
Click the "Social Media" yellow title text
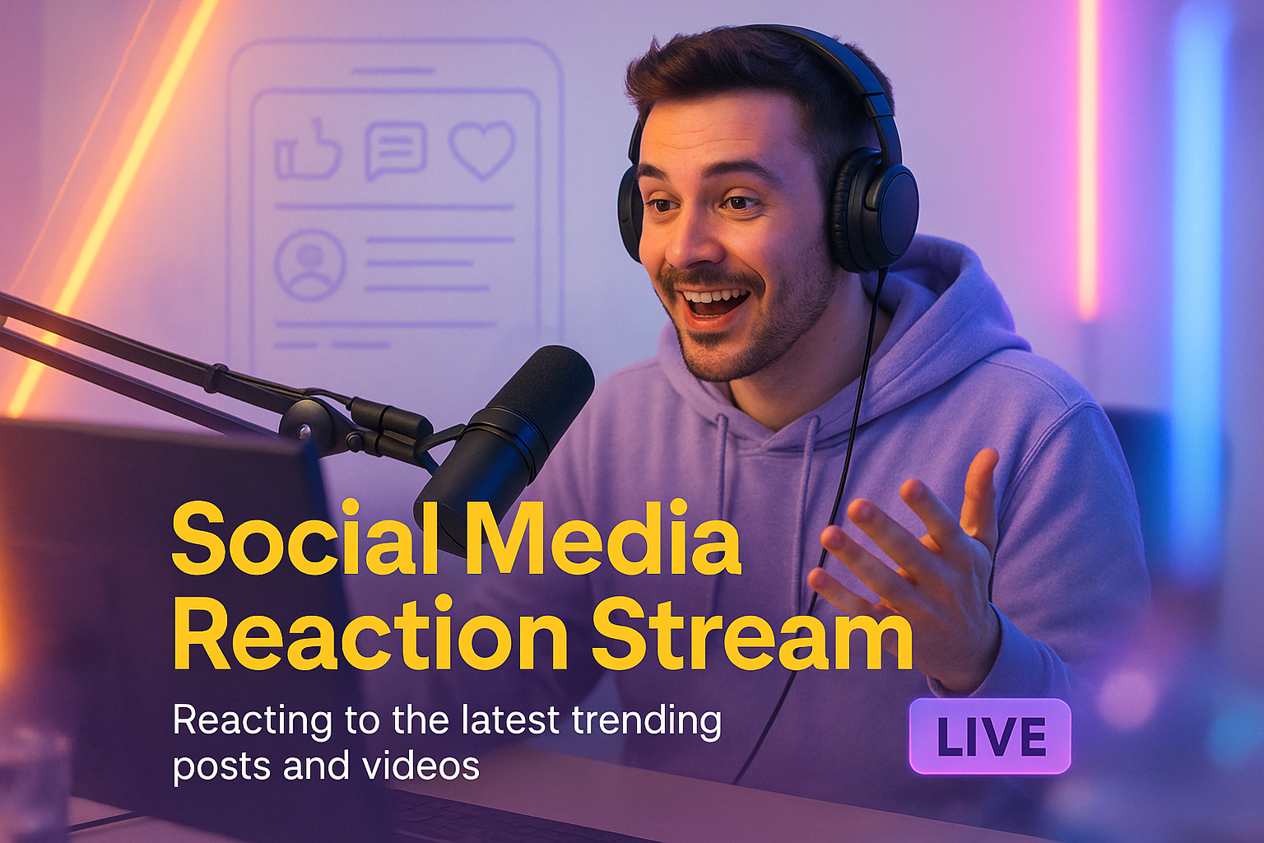[456, 539]
